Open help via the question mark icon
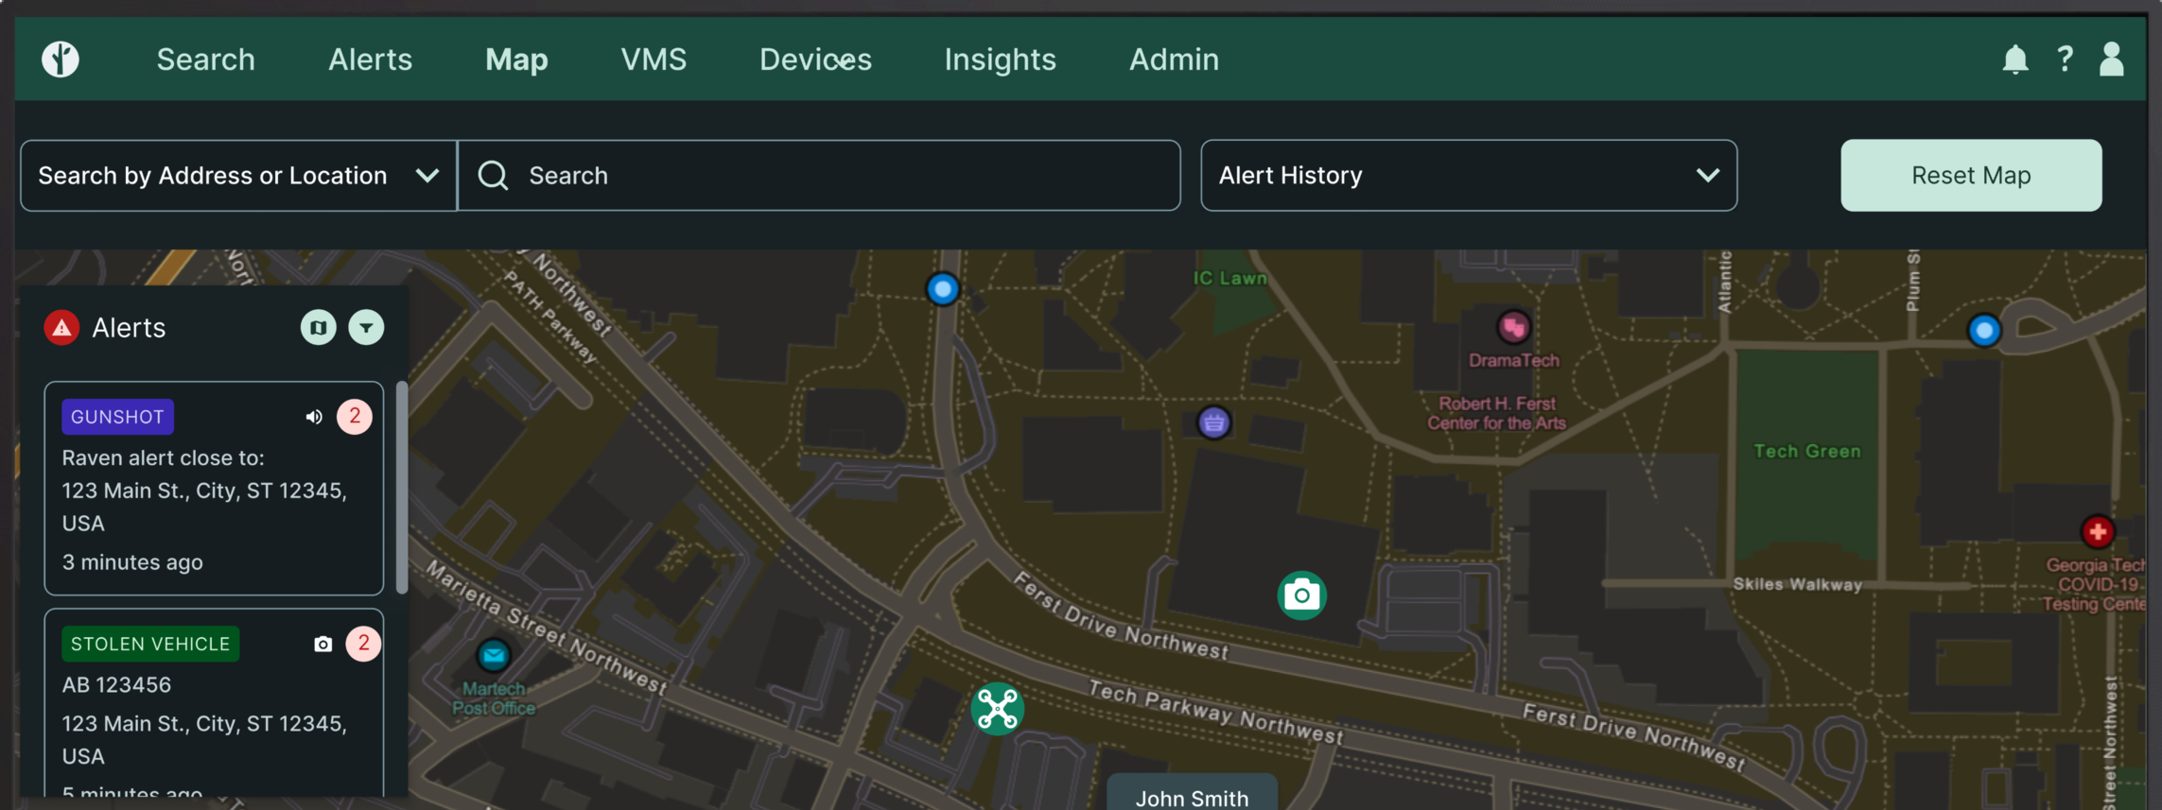The width and height of the screenshot is (2162, 810). [2065, 60]
